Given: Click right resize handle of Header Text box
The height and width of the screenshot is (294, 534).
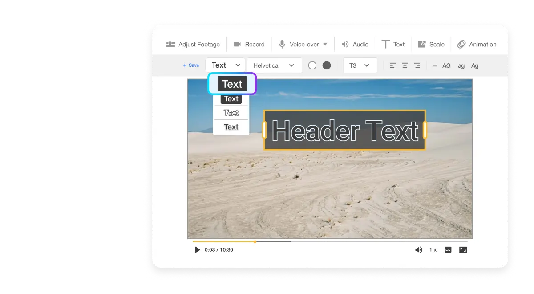Looking at the screenshot, I should (425, 130).
